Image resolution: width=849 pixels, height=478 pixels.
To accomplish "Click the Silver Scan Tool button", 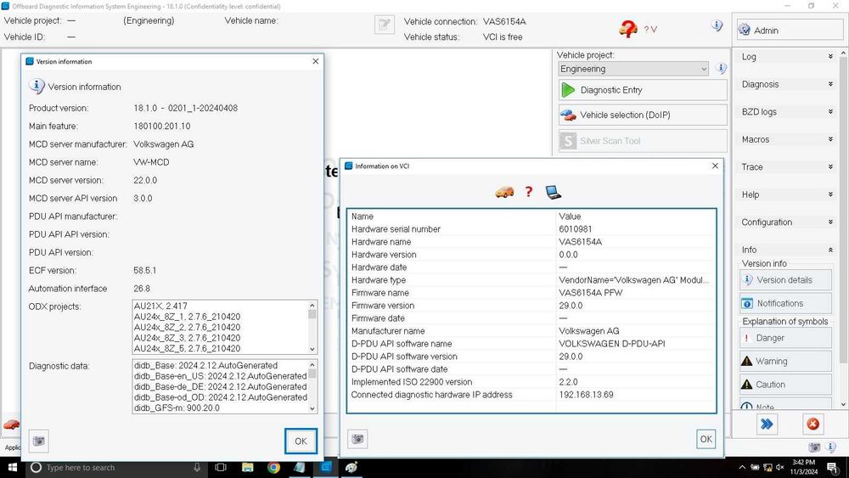I will tap(643, 141).
